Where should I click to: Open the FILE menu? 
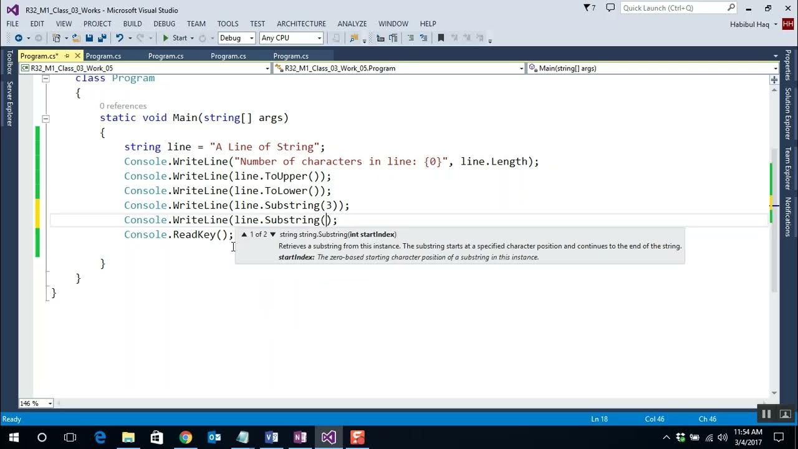coord(12,24)
